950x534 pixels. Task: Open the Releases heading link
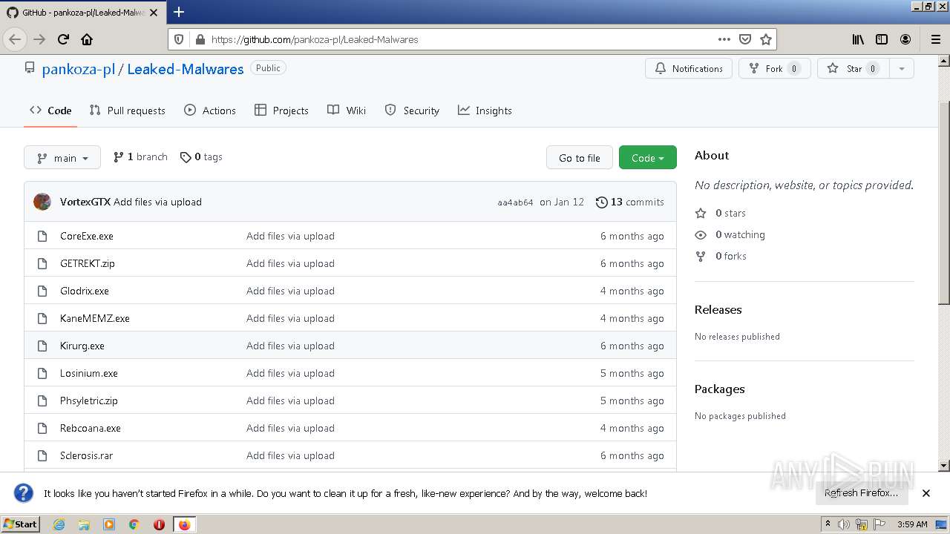(718, 309)
